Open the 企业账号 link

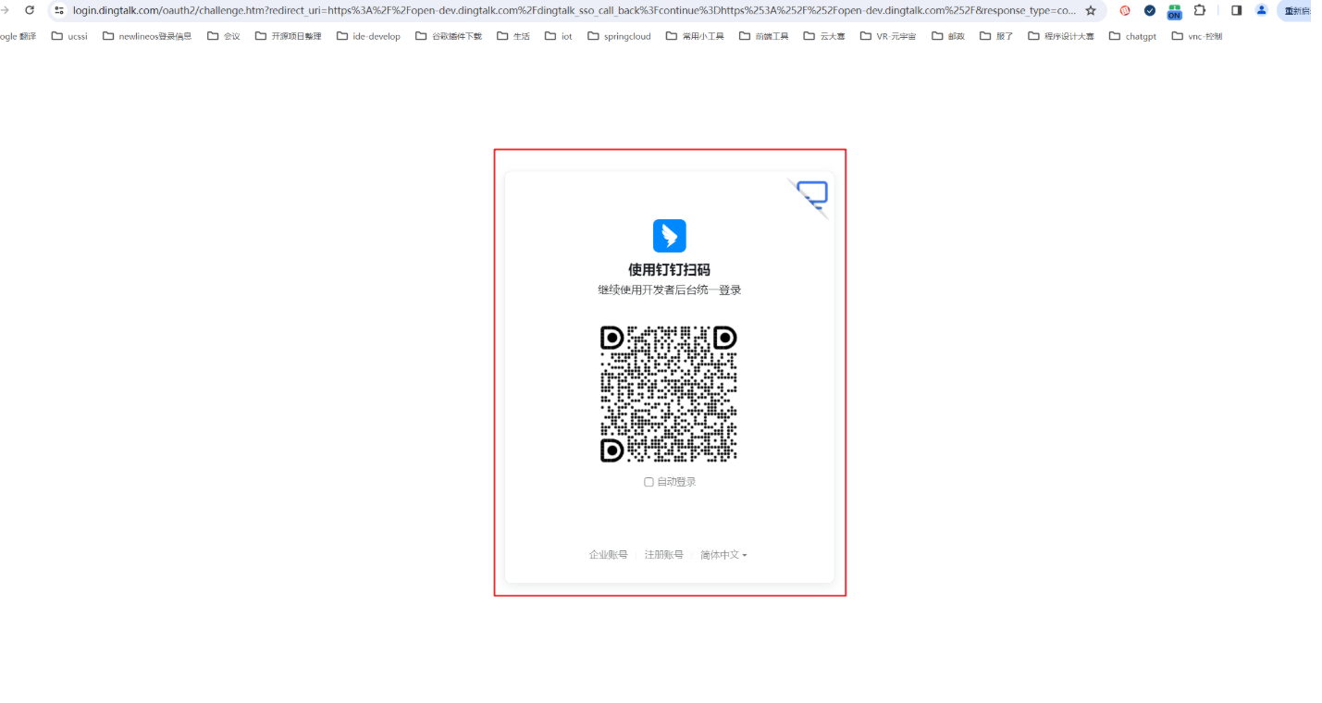point(609,555)
